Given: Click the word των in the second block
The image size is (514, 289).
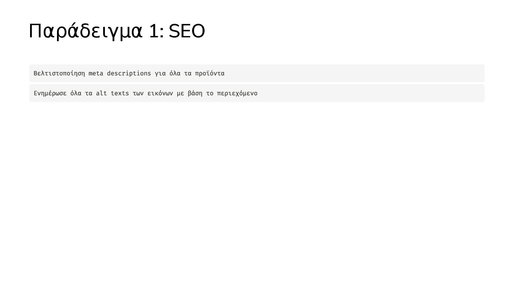Looking at the screenshot, I should pyautogui.click(x=138, y=93).
